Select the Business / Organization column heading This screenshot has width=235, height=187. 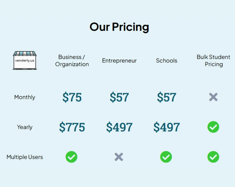[72, 61]
